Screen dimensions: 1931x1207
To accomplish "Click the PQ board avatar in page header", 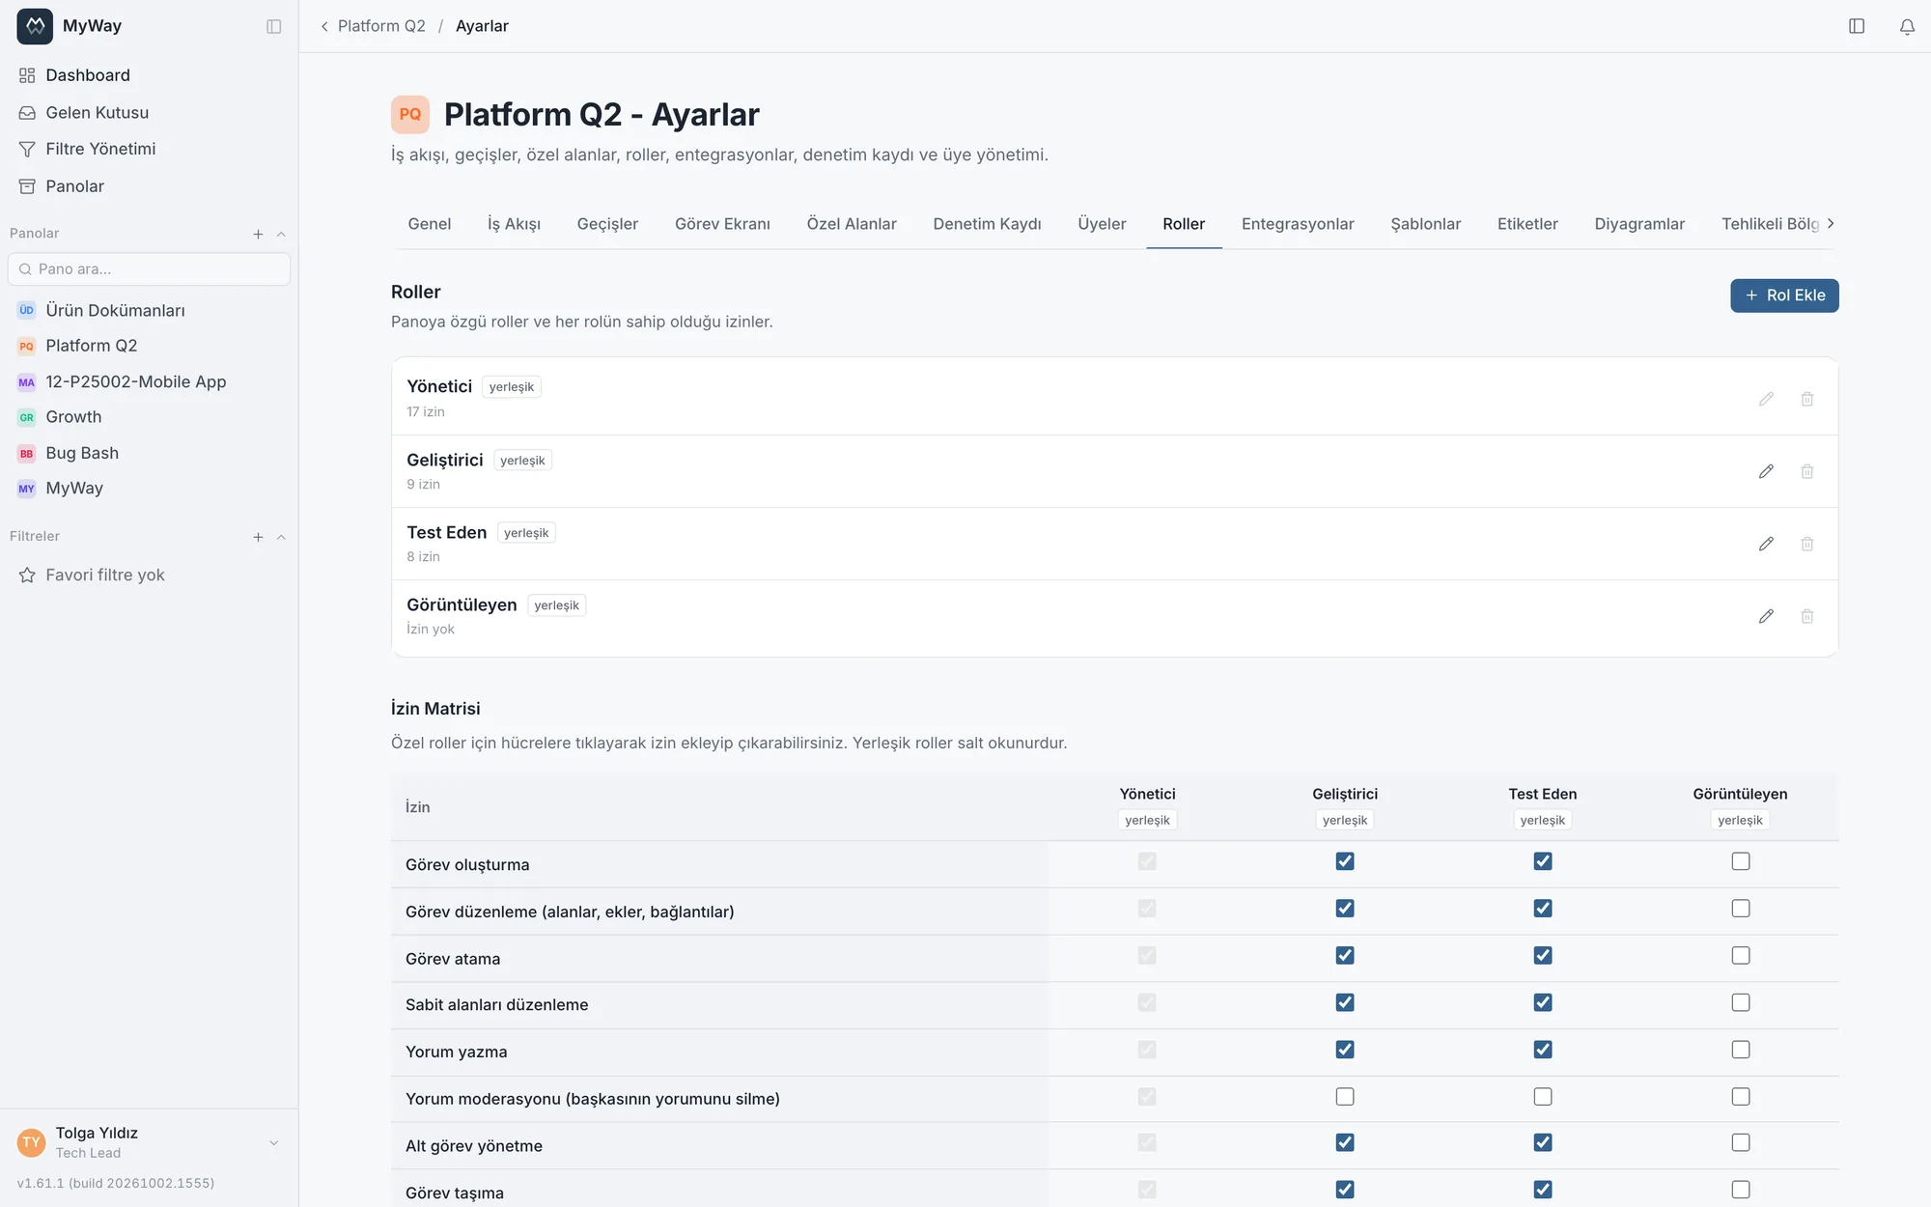I will point(410,114).
